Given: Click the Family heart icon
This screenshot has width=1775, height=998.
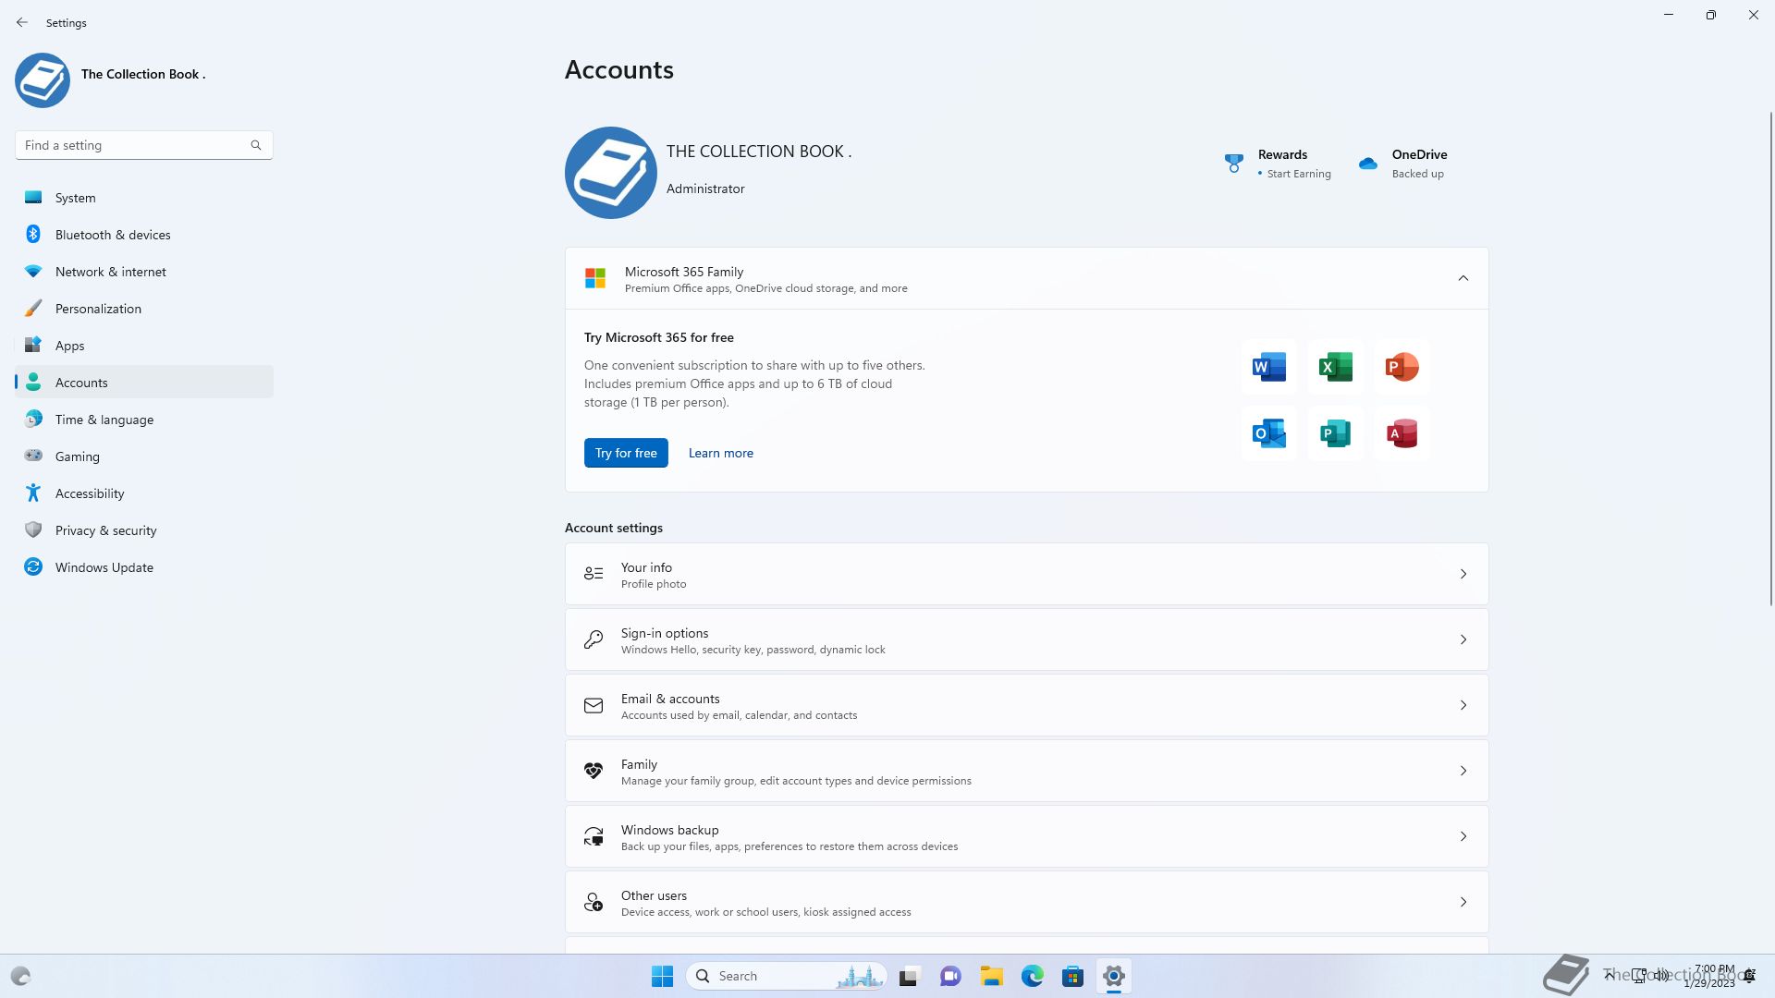Looking at the screenshot, I should pos(594,771).
